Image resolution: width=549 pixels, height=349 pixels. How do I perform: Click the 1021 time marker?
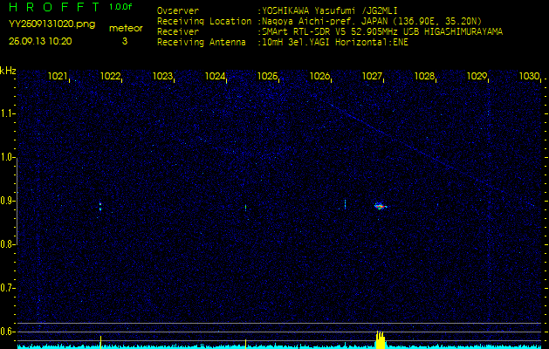point(58,77)
